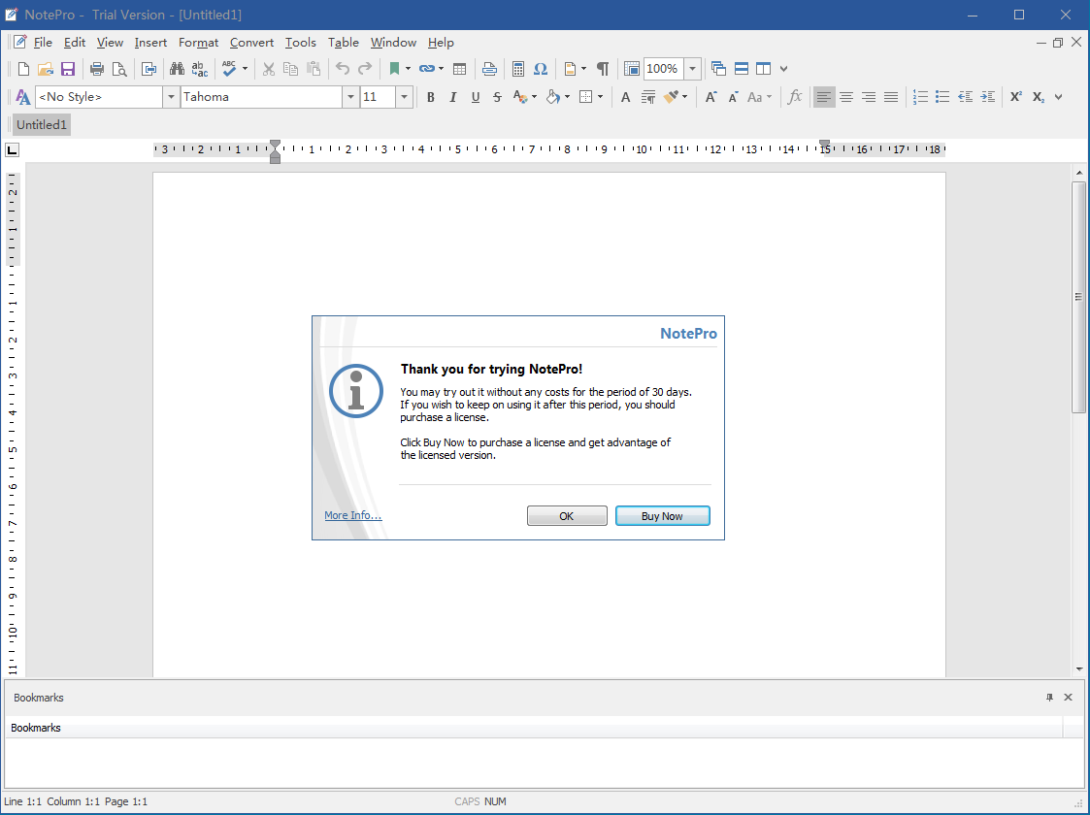Toggle underline formatting
The image size is (1090, 815).
pyautogui.click(x=476, y=97)
